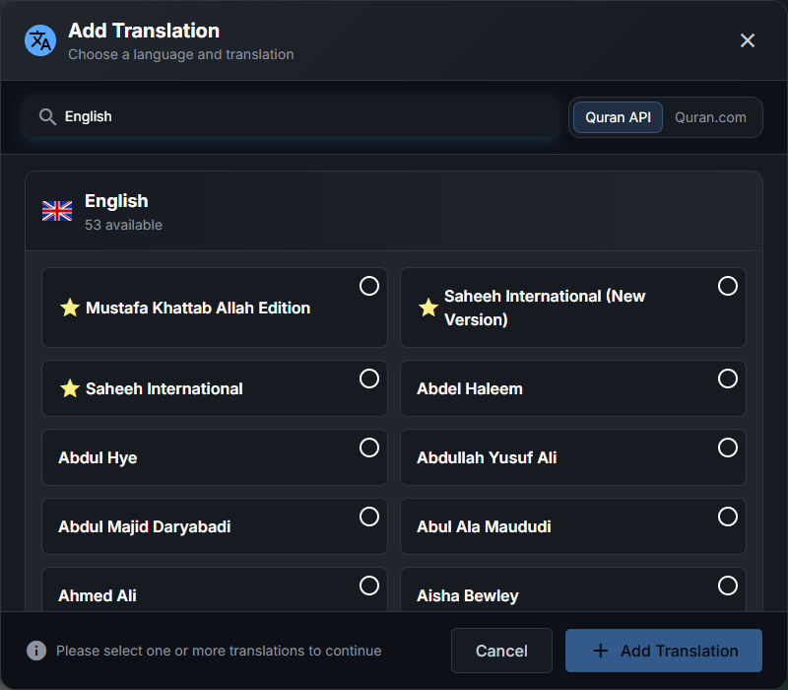Select the Ahmed Ali radio button

pyautogui.click(x=368, y=585)
